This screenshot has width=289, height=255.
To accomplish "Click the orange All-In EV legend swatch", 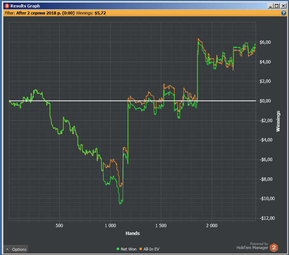I will click(141, 249).
